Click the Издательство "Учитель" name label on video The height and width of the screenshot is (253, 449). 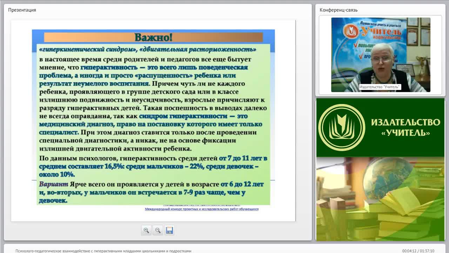coord(380,87)
